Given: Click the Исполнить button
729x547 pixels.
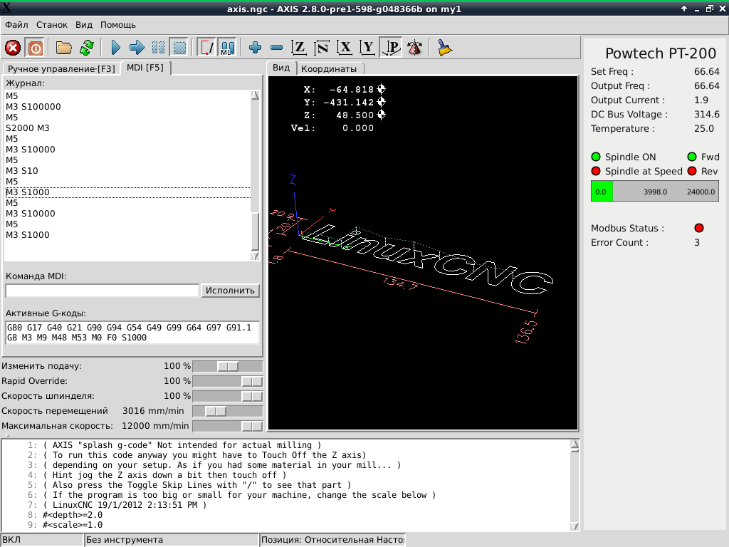Looking at the screenshot, I should pyautogui.click(x=230, y=291).
